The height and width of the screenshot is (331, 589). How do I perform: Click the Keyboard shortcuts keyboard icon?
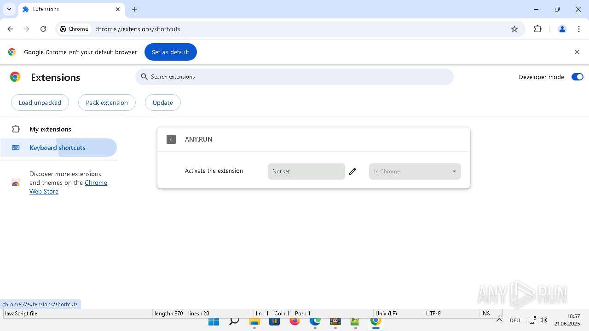coord(16,148)
